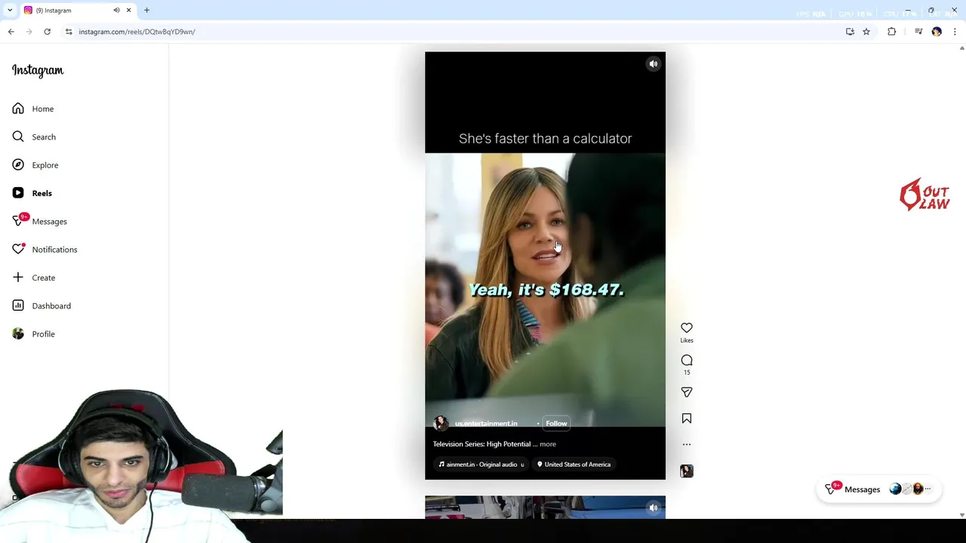Open the media control icon in toolbar
This screenshot has height=543, width=966.
click(x=918, y=32)
